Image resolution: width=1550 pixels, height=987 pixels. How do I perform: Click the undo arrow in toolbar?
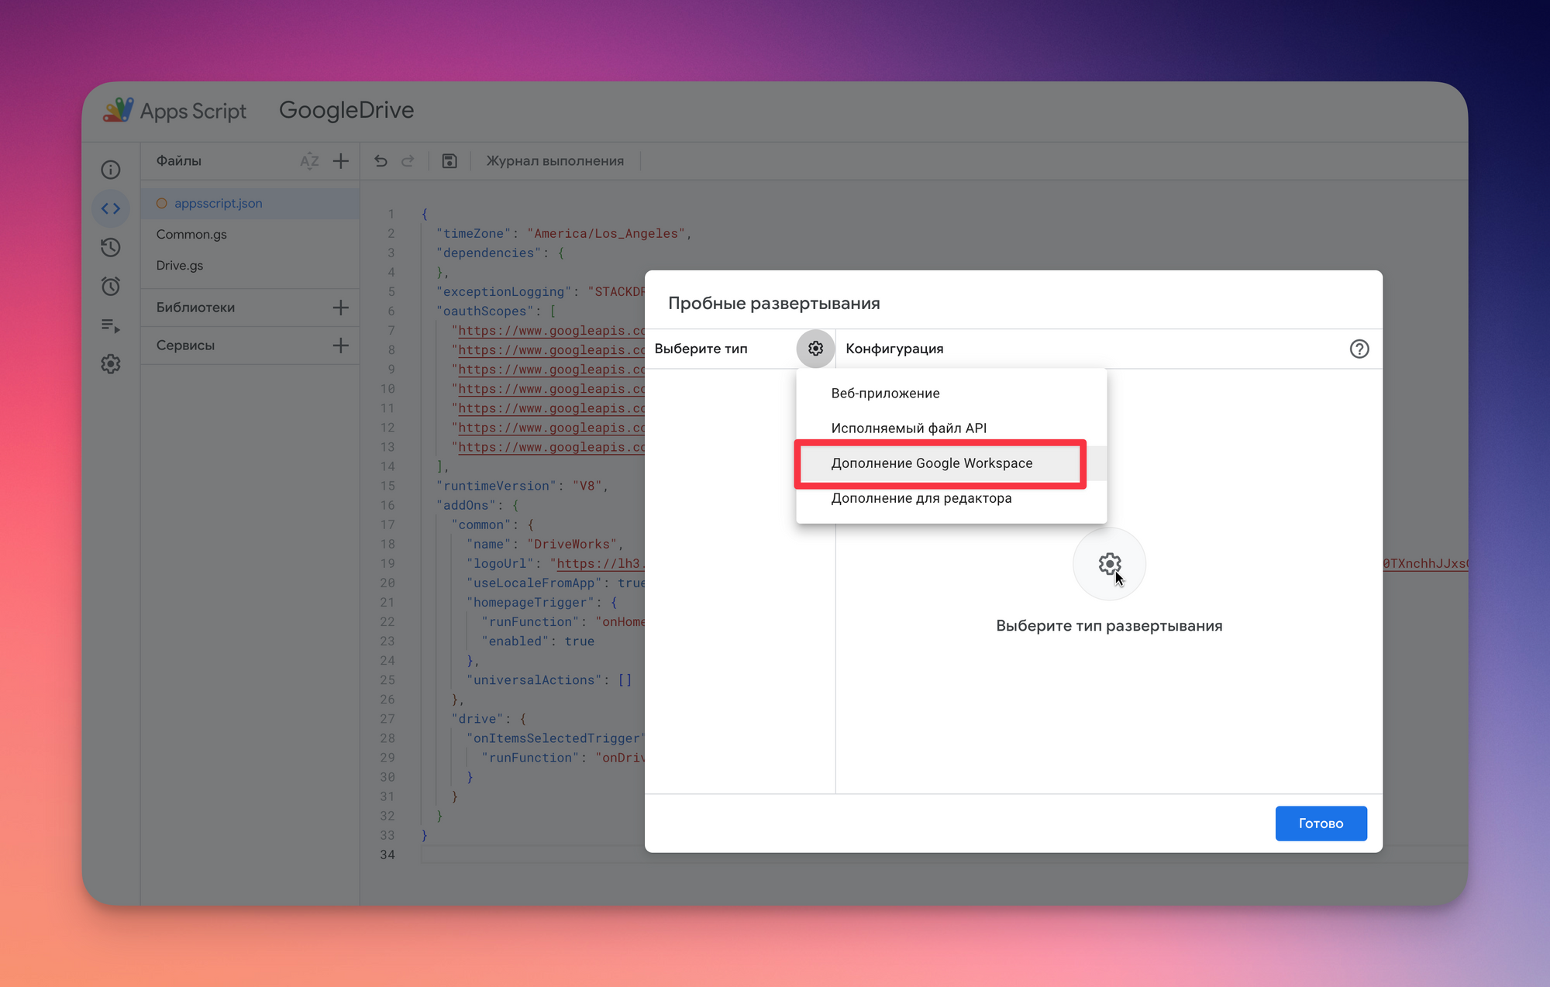(x=381, y=161)
